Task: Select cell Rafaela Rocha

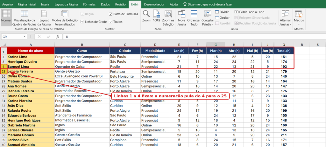Action: click(x=31, y=110)
